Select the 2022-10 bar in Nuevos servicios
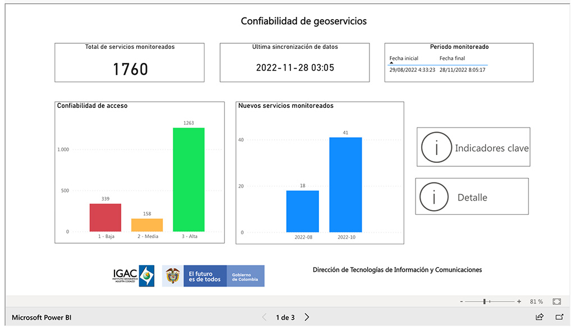This screenshot has width=575, height=332. [x=345, y=183]
